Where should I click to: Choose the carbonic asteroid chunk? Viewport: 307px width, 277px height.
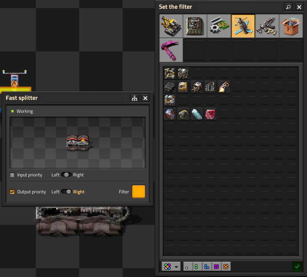point(183,114)
